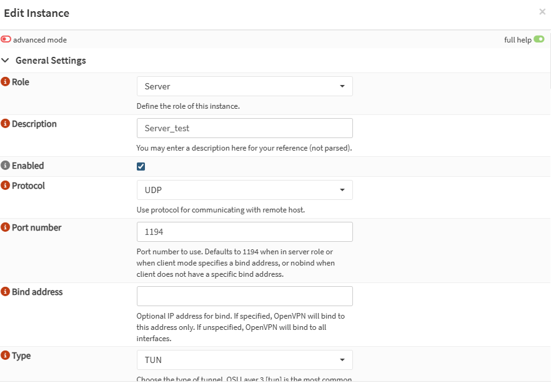Turn off the full help toggle
551x388 pixels.
pos(539,39)
